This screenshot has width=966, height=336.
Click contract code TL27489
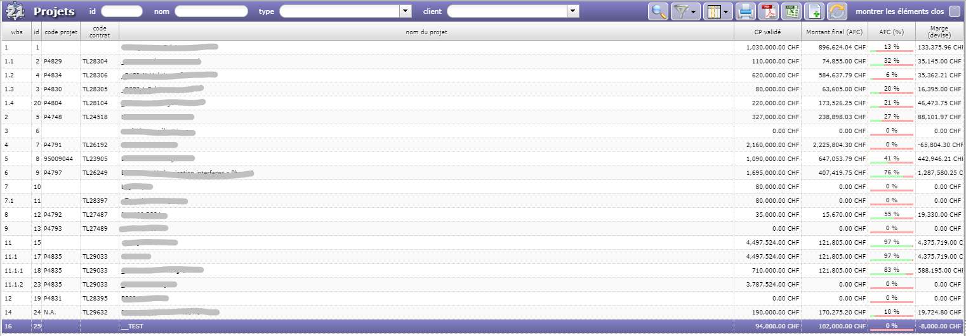(95, 229)
